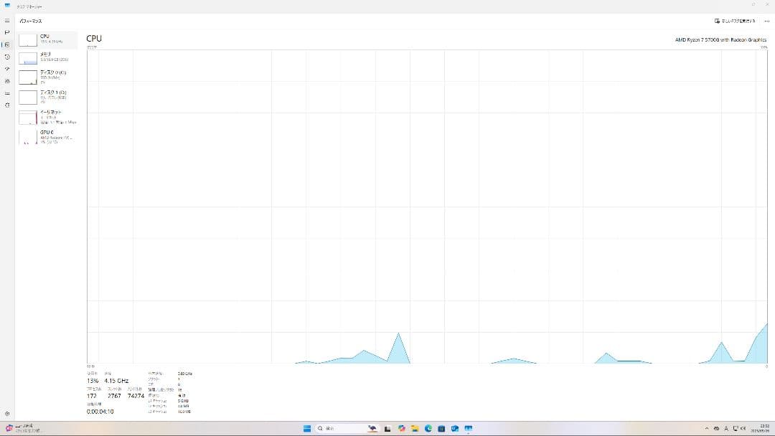The image size is (775, 436).
Task: Open the Users page icon
Action: [x=7, y=81]
